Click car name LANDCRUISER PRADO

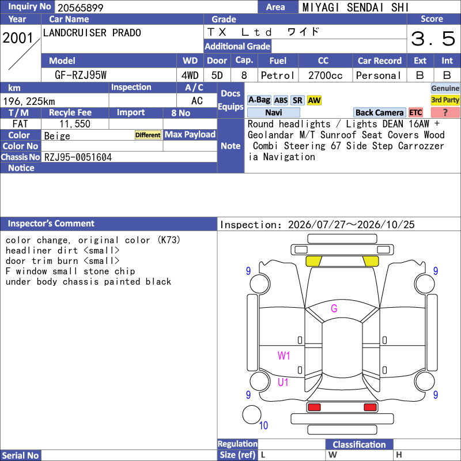pyautogui.click(x=92, y=33)
